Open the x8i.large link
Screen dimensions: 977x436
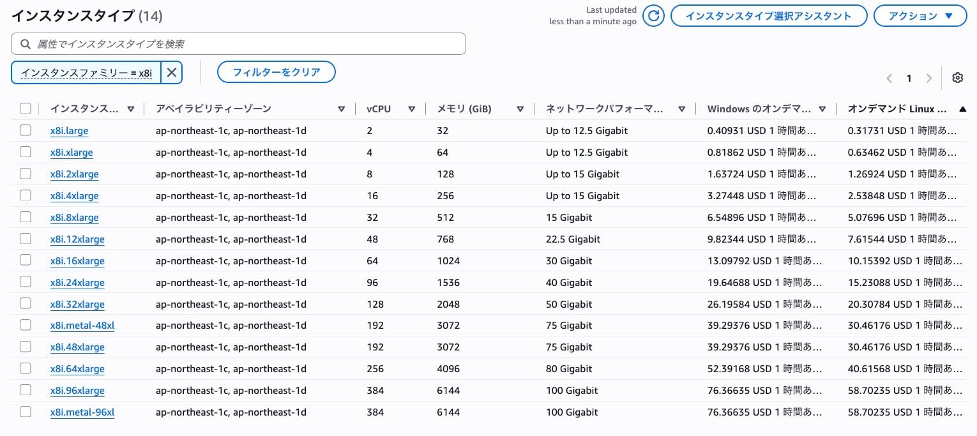point(69,131)
